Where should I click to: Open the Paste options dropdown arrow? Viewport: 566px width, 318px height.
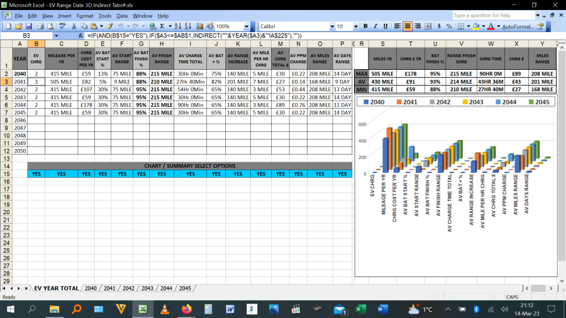101,26
